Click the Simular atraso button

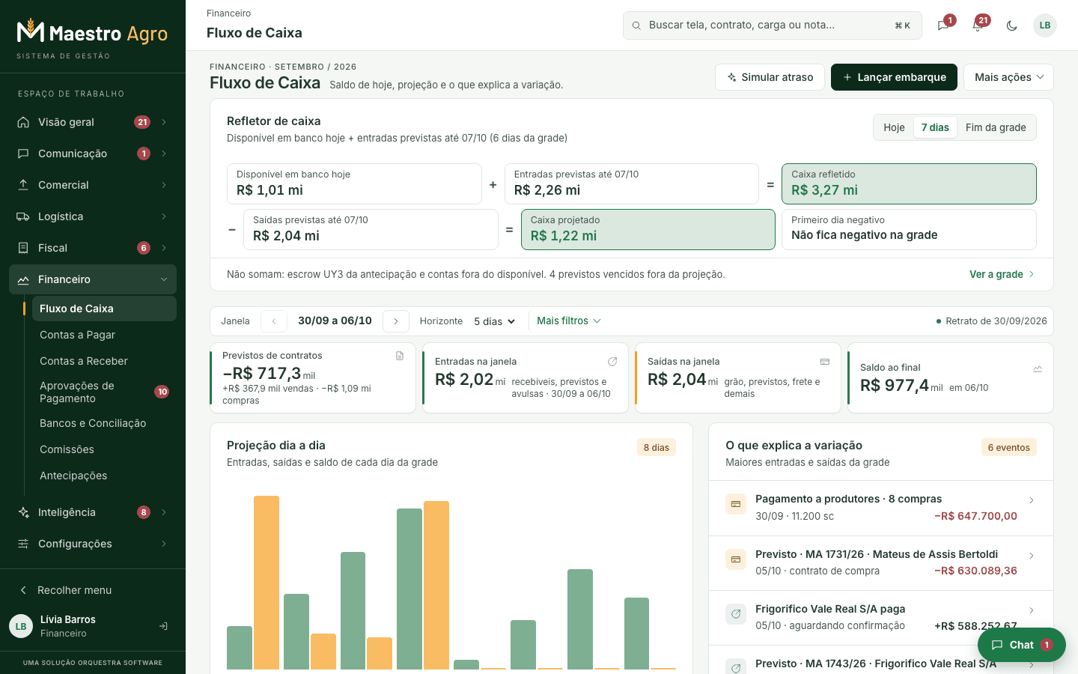[x=770, y=77]
